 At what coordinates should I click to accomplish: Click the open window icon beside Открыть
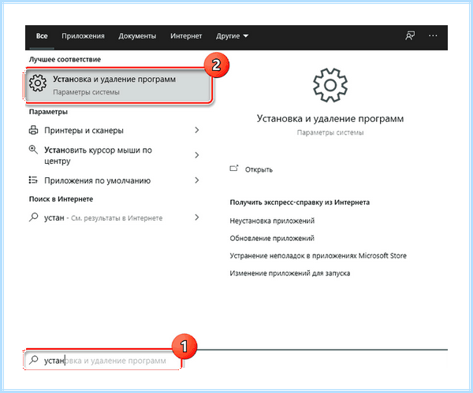point(234,169)
